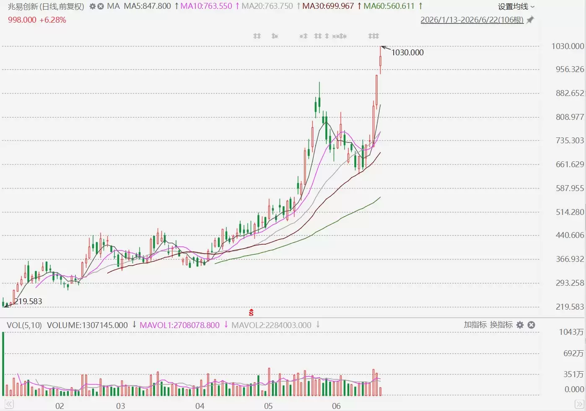Click the VOLUME:1307145.000 value
586x411 pixels.
(x=87, y=325)
